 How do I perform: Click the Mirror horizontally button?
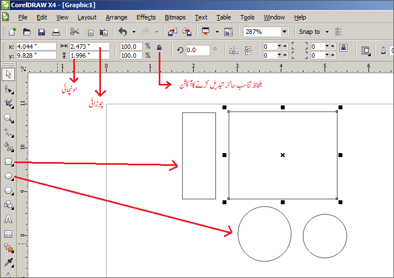click(x=234, y=51)
